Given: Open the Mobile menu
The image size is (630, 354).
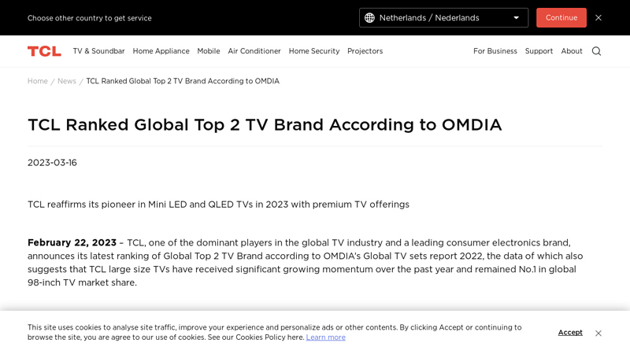Looking at the screenshot, I should [x=209, y=51].
